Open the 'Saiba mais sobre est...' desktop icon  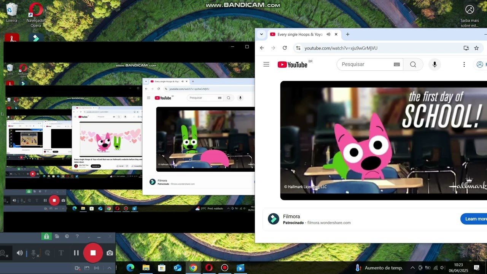click(x=469, y=16)
